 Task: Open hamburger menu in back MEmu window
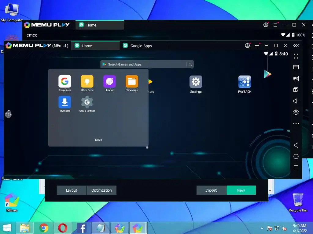[275, 25]
